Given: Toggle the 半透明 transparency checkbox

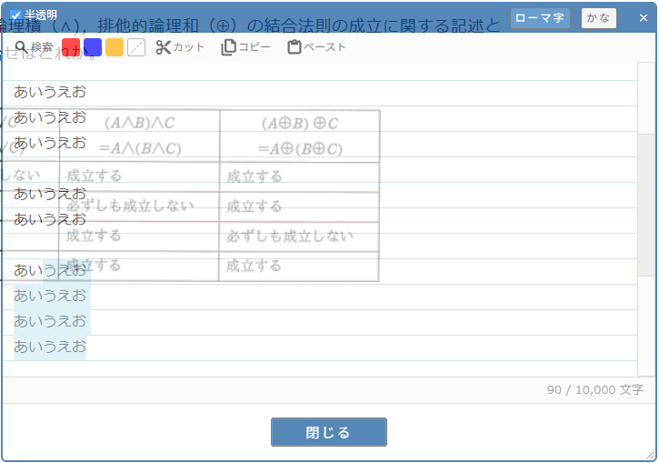Looking at the screenshot, I should [x=15, y=16].
